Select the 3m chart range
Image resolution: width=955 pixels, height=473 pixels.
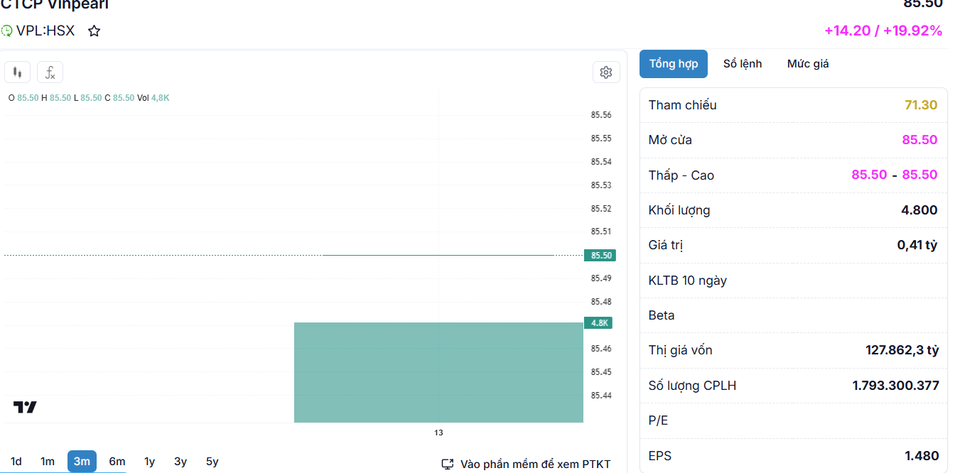82,462
